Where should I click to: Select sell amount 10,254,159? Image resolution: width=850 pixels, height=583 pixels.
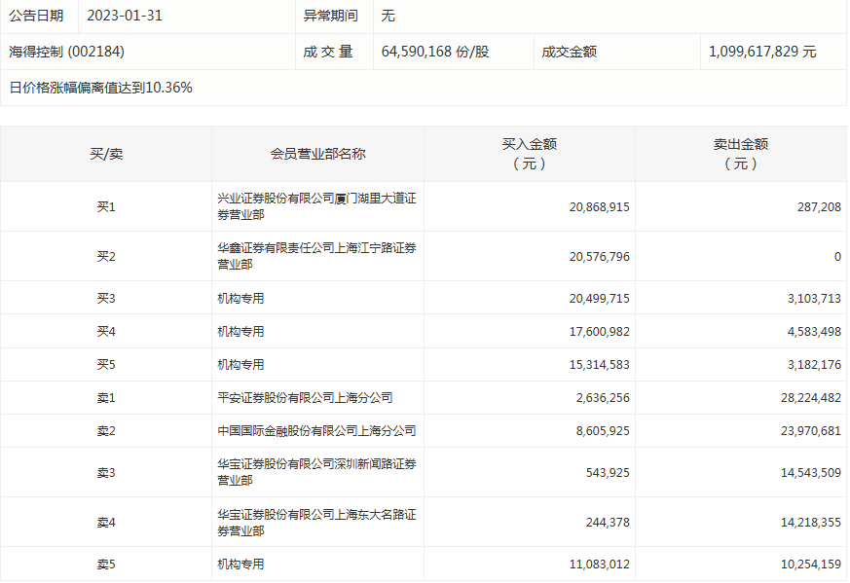(x=811, y=565)
